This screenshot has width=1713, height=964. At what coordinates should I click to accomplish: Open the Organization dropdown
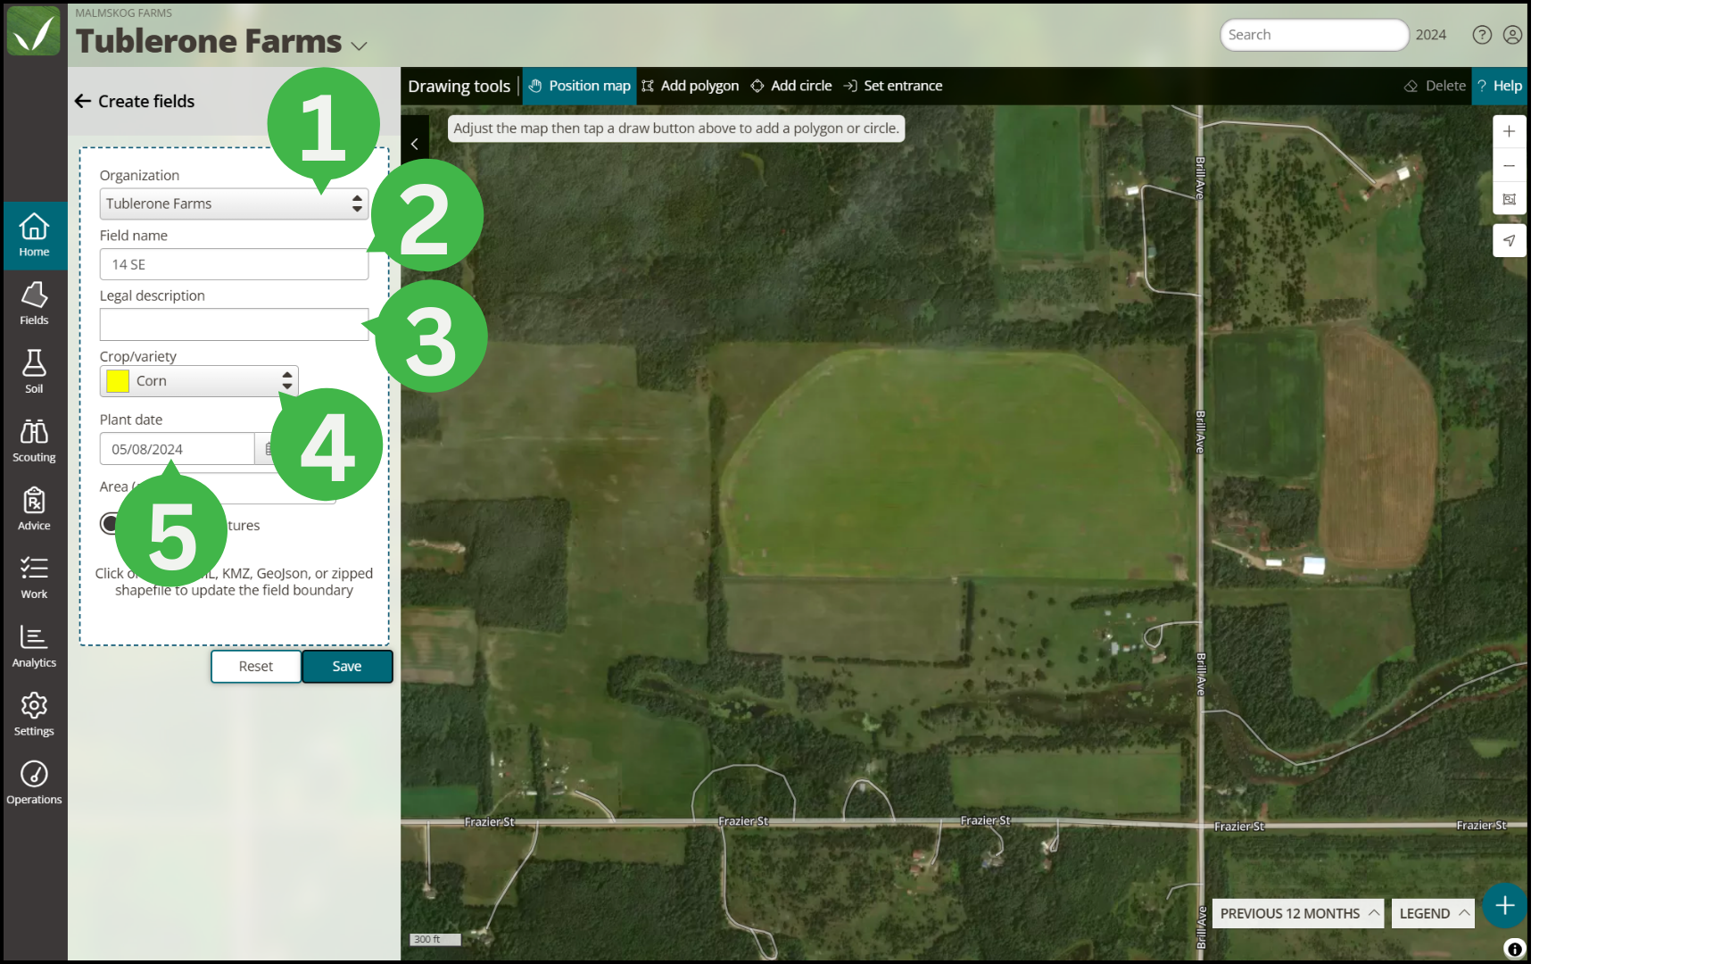(x=234, y=204)
